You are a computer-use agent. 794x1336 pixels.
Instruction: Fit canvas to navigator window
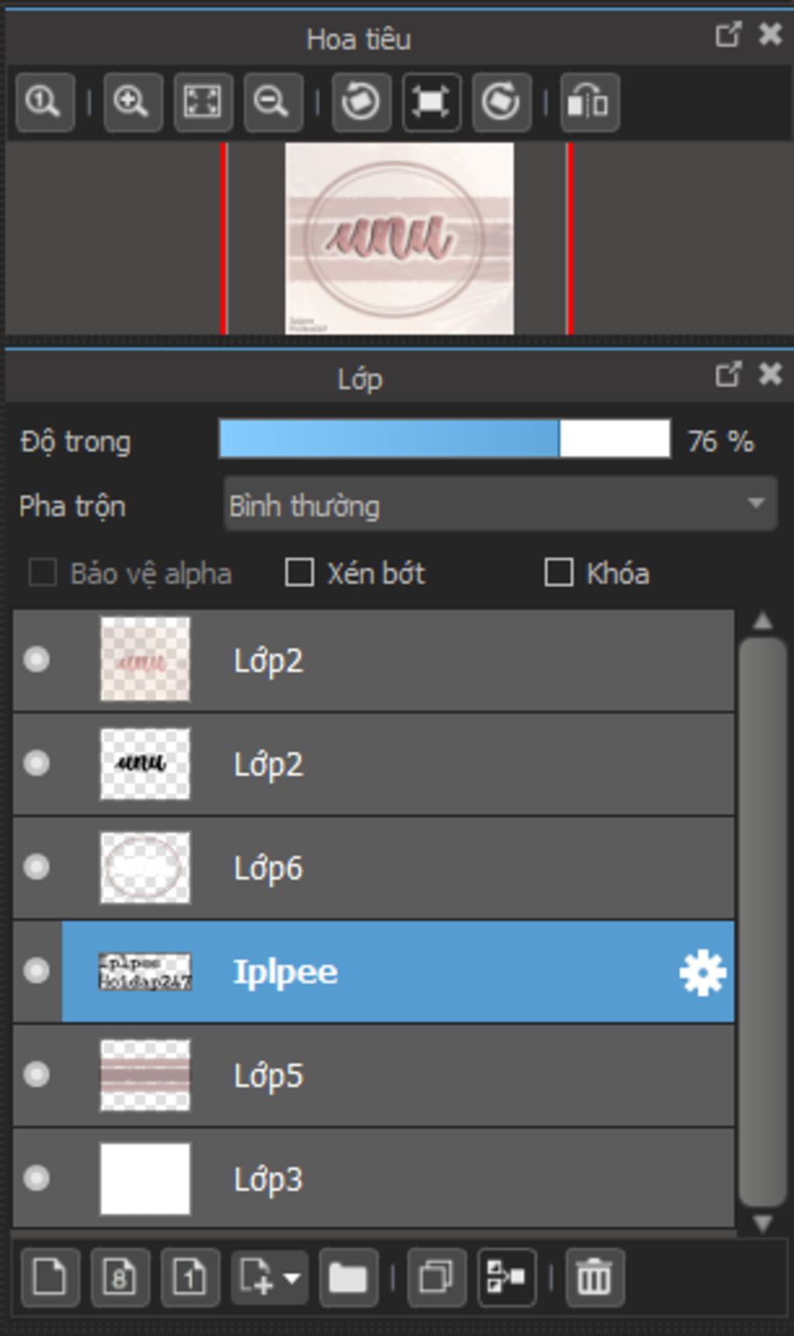[202, 102]
